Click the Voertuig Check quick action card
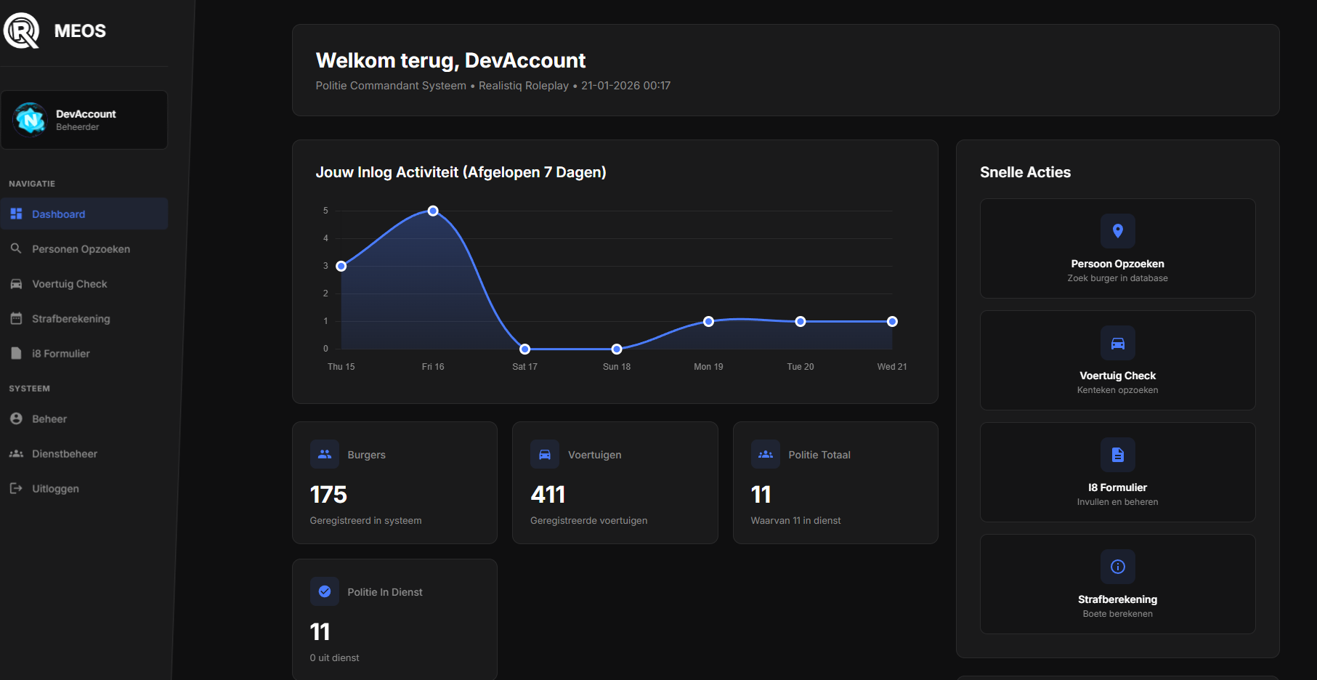 tap(1117, 360)
